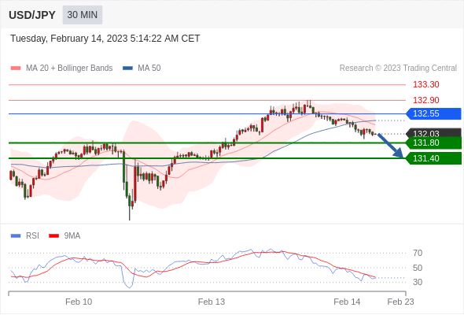Viewport: 464px width, 315px height.
Task: Click the dark 132.03 current price tag
Action: point(433,133)
